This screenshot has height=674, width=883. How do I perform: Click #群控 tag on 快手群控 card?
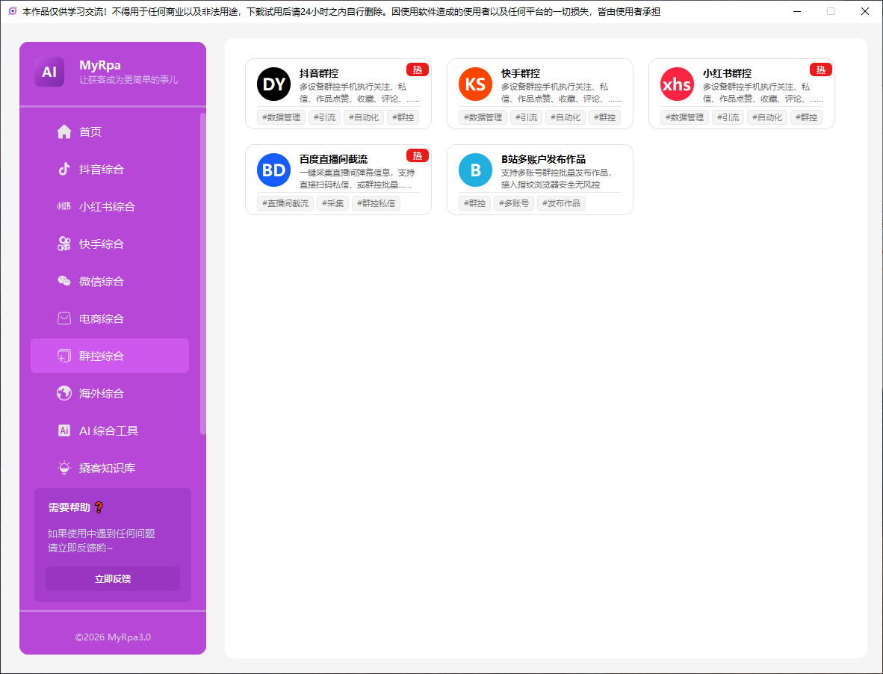coord(604,117)
